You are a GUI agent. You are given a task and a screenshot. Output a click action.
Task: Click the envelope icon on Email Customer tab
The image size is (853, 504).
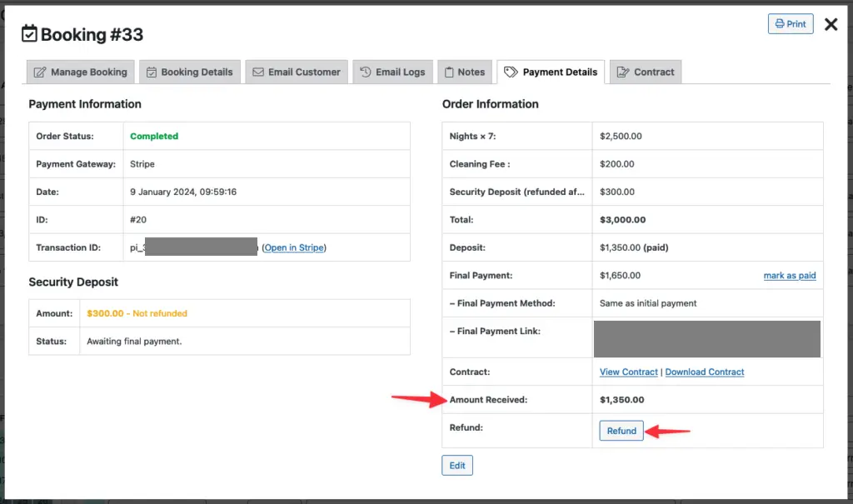[x=258, y=72]
